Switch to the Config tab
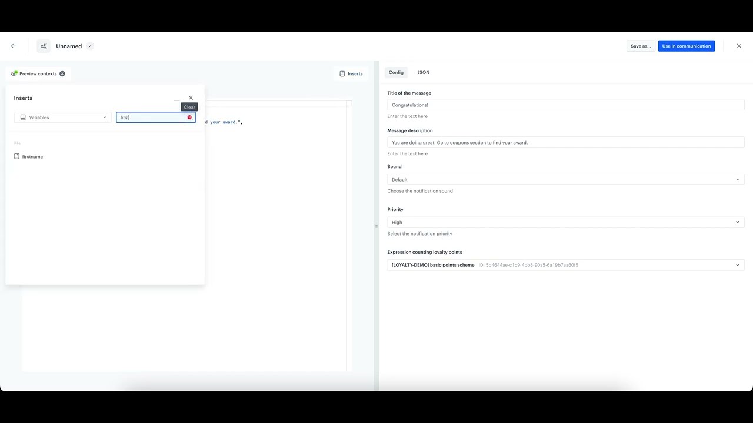 coord(396,72)
